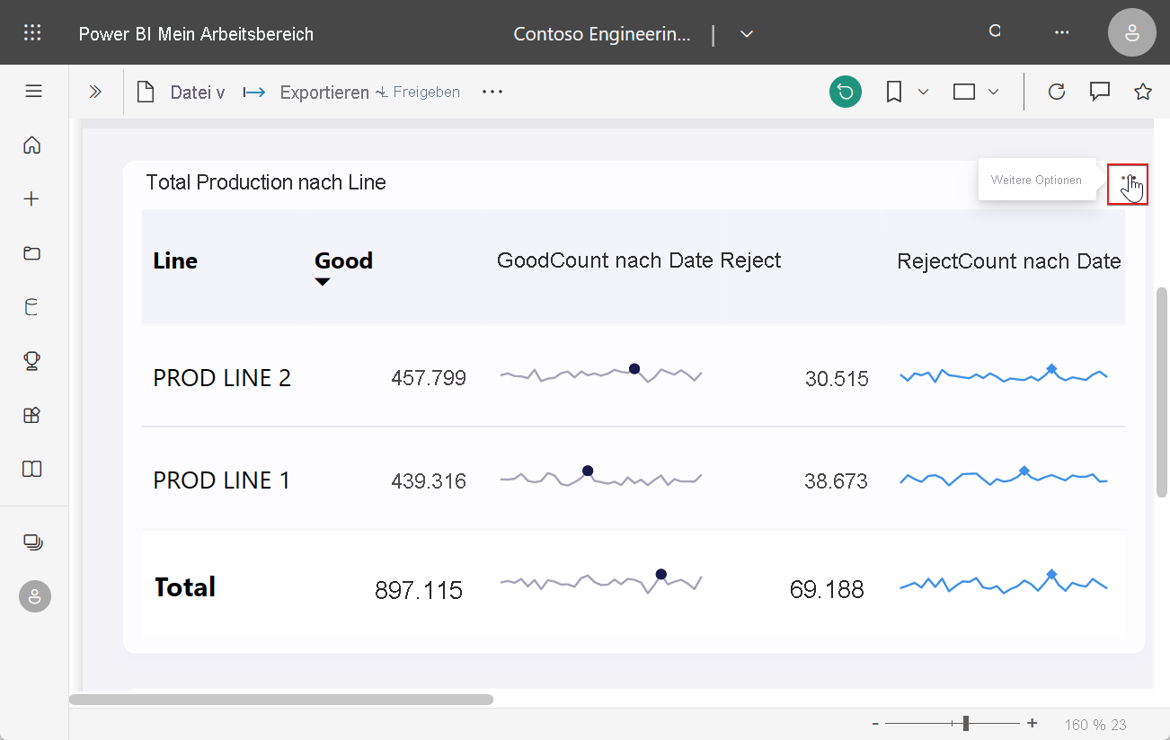This screenshot has height=740, width=1170.
Task: Open the Learn book icon in sidebar
Action: (x=32, y=469)
